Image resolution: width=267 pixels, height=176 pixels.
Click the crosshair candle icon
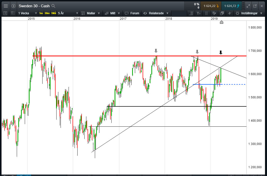coord(229,13)
